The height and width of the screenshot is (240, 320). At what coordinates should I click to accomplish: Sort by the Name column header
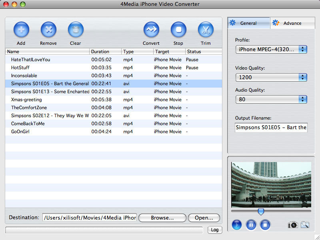click(47, 52)
